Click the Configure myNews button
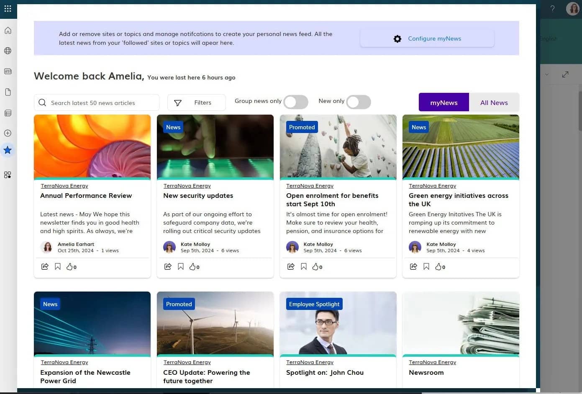The width and height of the screenshot is (582, 394). 427,38
